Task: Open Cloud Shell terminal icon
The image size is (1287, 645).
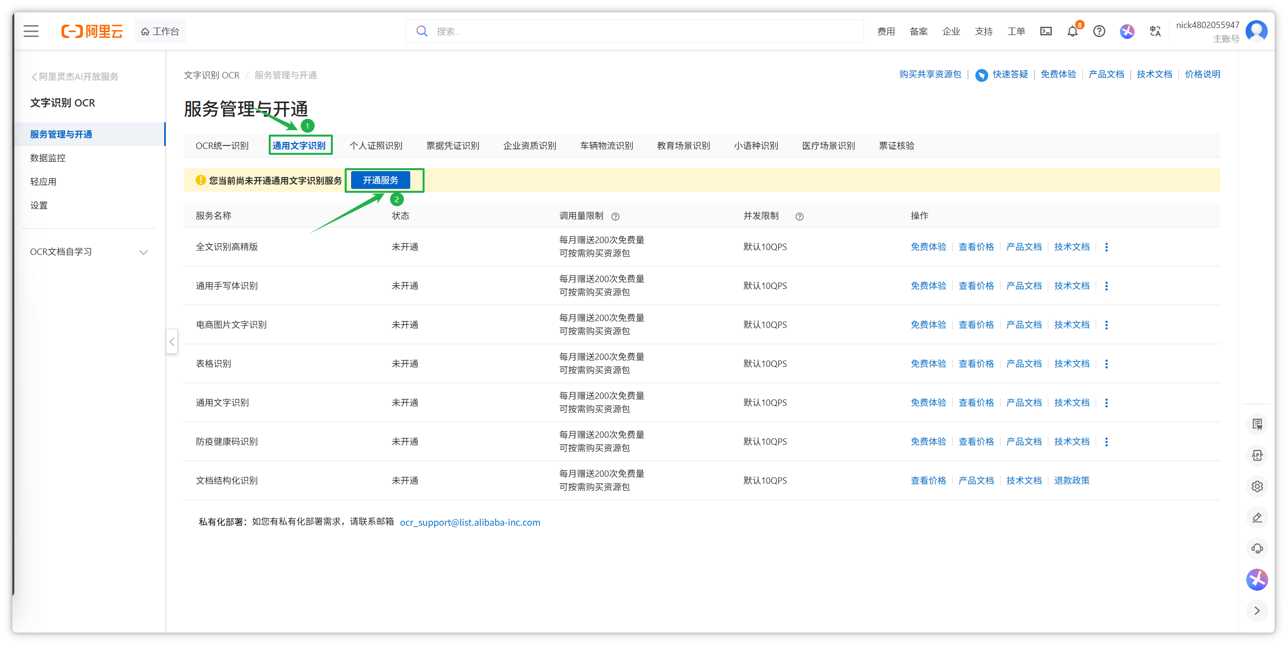Action: click(x=1046, y=31)
